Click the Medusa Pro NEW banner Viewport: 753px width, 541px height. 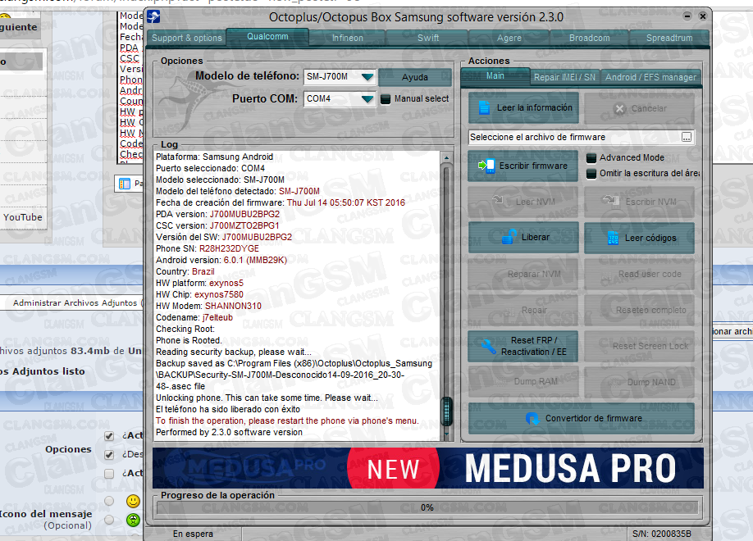pyautogui.click(x=428, y=468)
